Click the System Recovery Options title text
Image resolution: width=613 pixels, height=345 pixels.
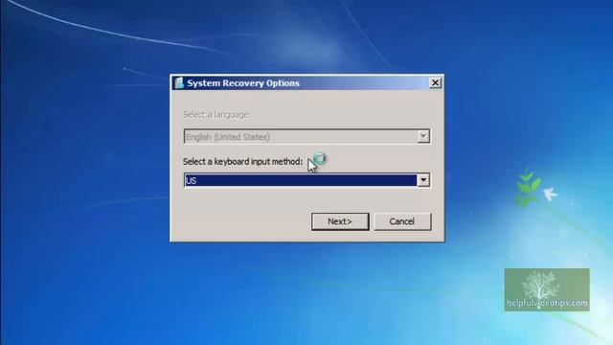pyautogui.click(x=243, y=83)
